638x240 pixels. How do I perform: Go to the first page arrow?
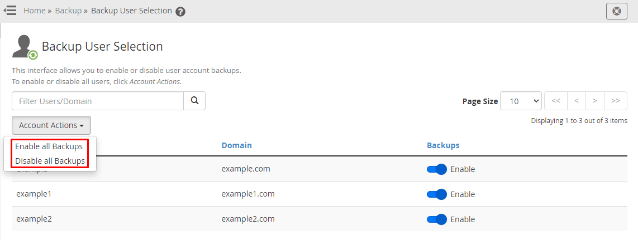click(556, 101)
